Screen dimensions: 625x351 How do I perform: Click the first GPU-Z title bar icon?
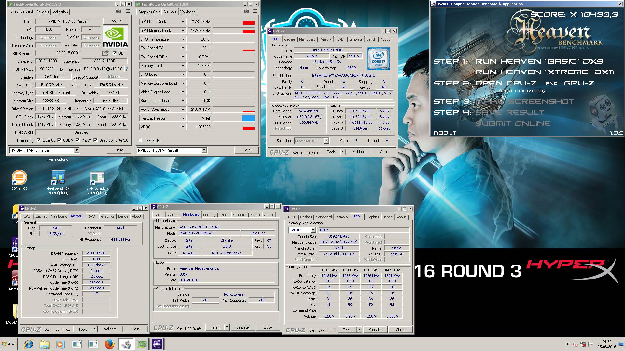[10, 4]
